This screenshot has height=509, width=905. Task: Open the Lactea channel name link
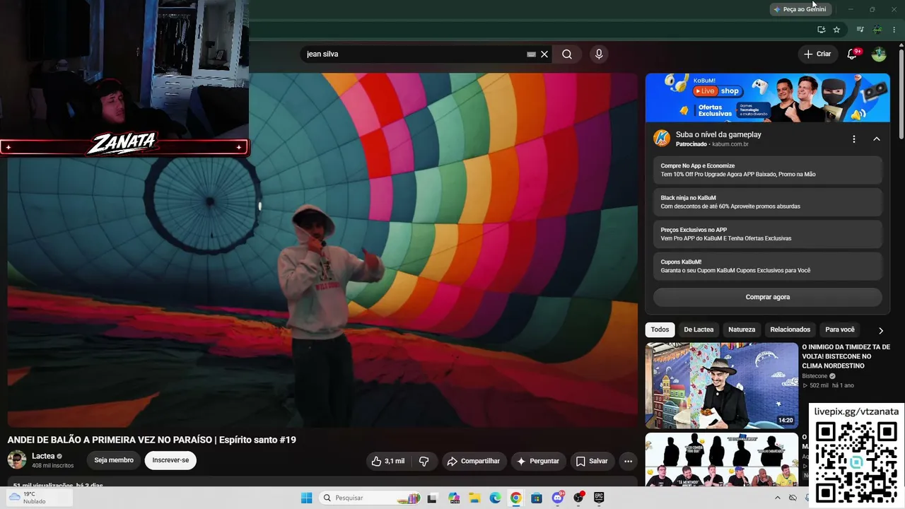pos(43,456)
